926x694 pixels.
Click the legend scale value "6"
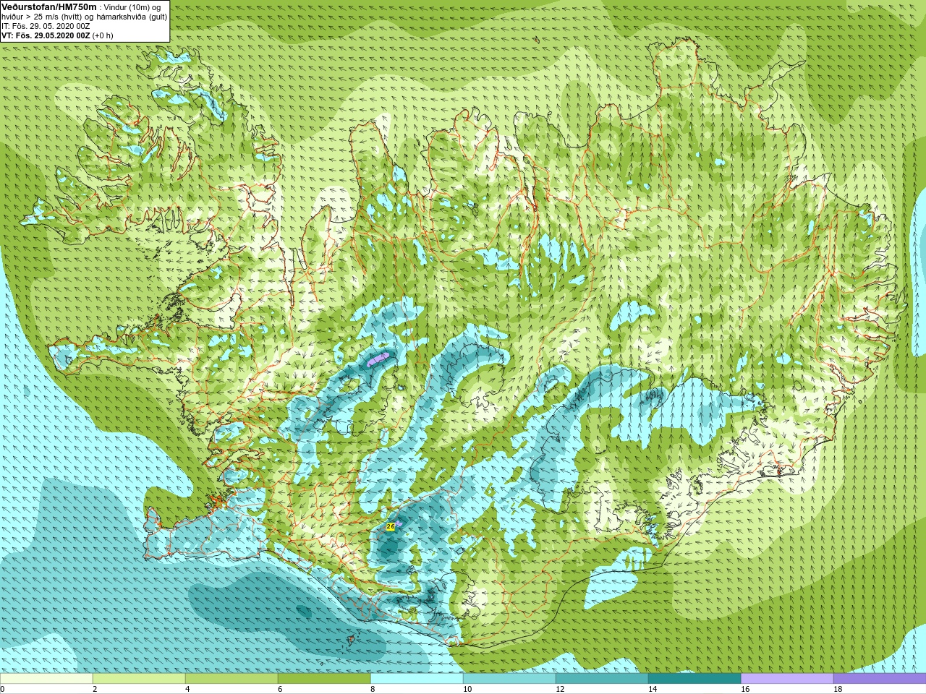(x=280, y=689)
